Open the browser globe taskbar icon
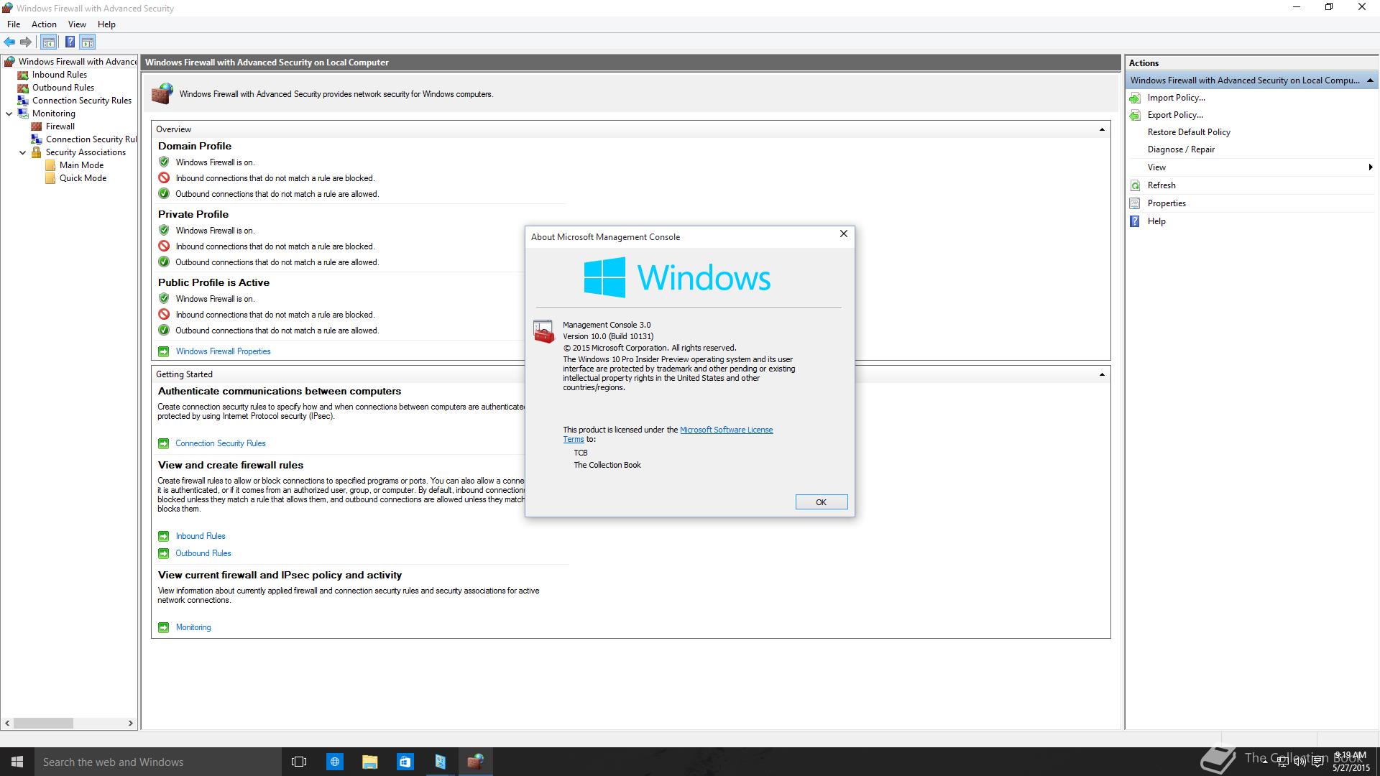The height and width of the screenshot is (776, 1380). click(x=335, y=762)
